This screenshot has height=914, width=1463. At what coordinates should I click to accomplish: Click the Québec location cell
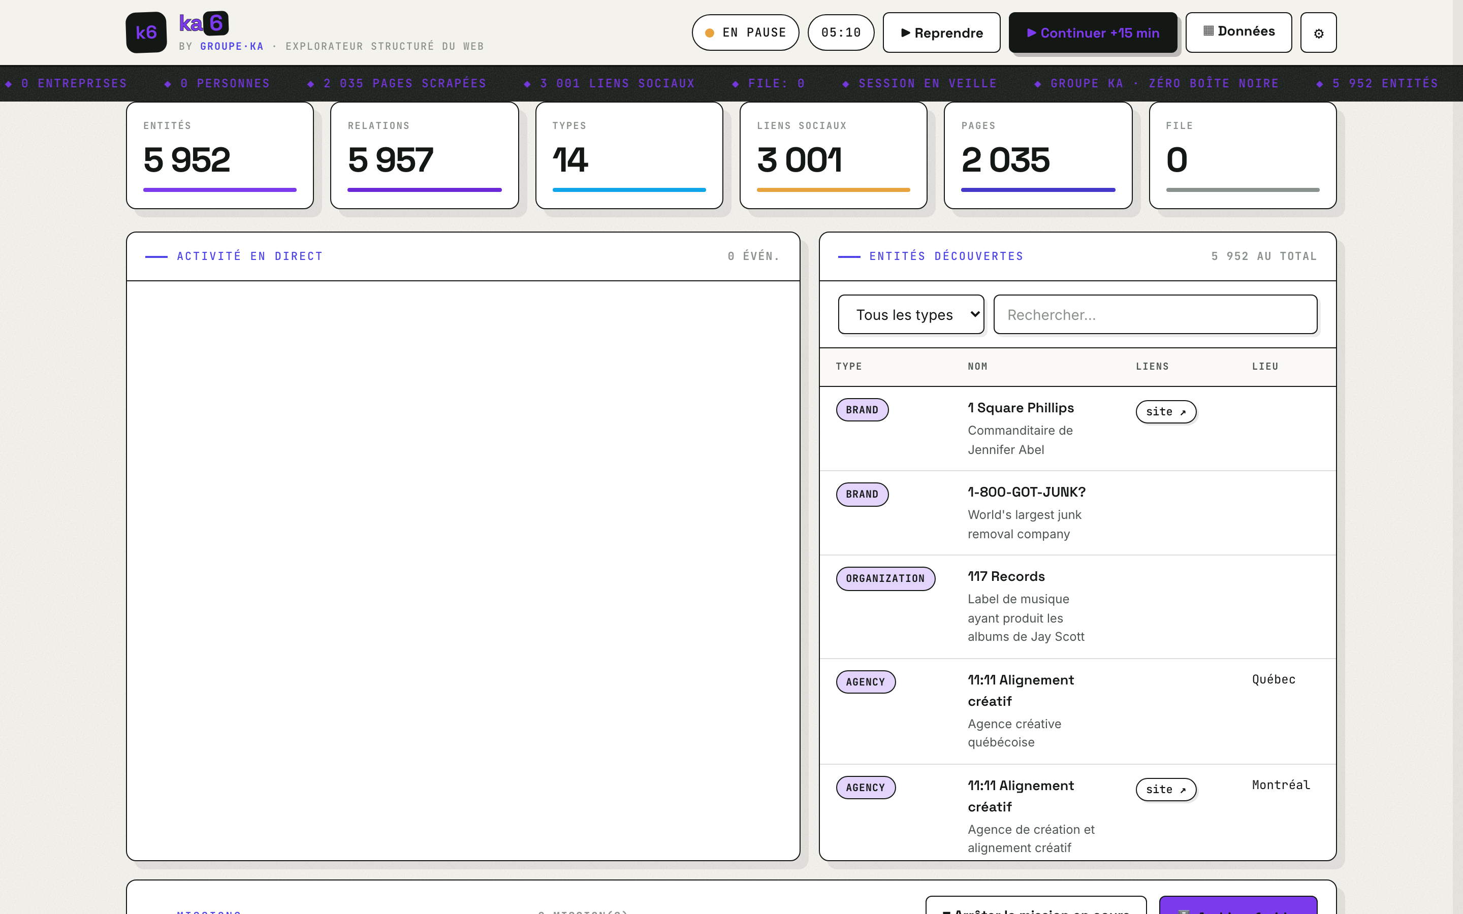pyautogui.click(x=1274, y=679)
